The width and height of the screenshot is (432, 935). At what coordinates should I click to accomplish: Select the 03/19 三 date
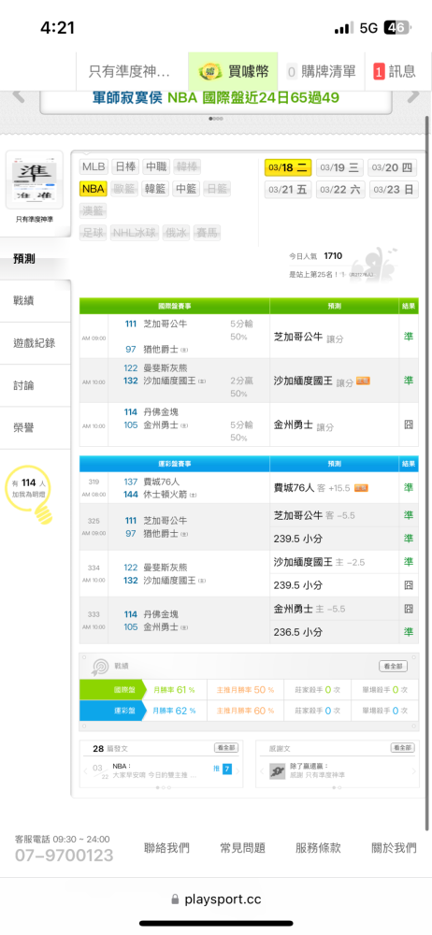coord(339,167)
